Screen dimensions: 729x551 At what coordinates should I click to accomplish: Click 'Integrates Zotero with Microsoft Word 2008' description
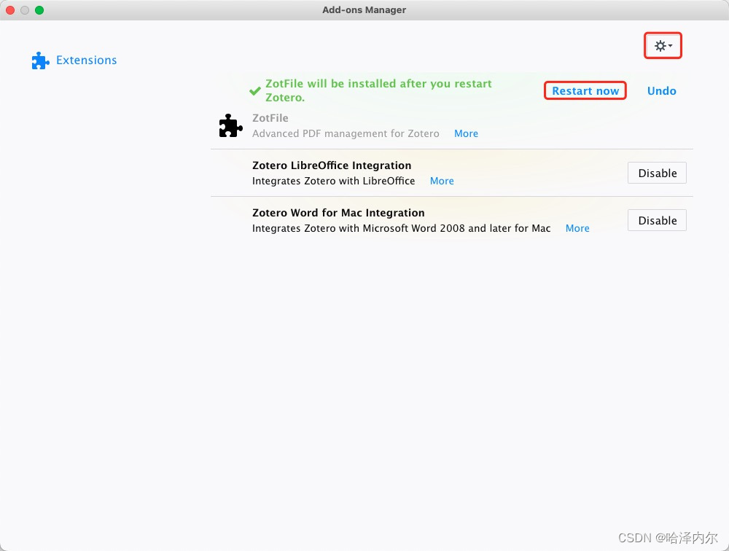pyautogui.click(x=401, y=228)
